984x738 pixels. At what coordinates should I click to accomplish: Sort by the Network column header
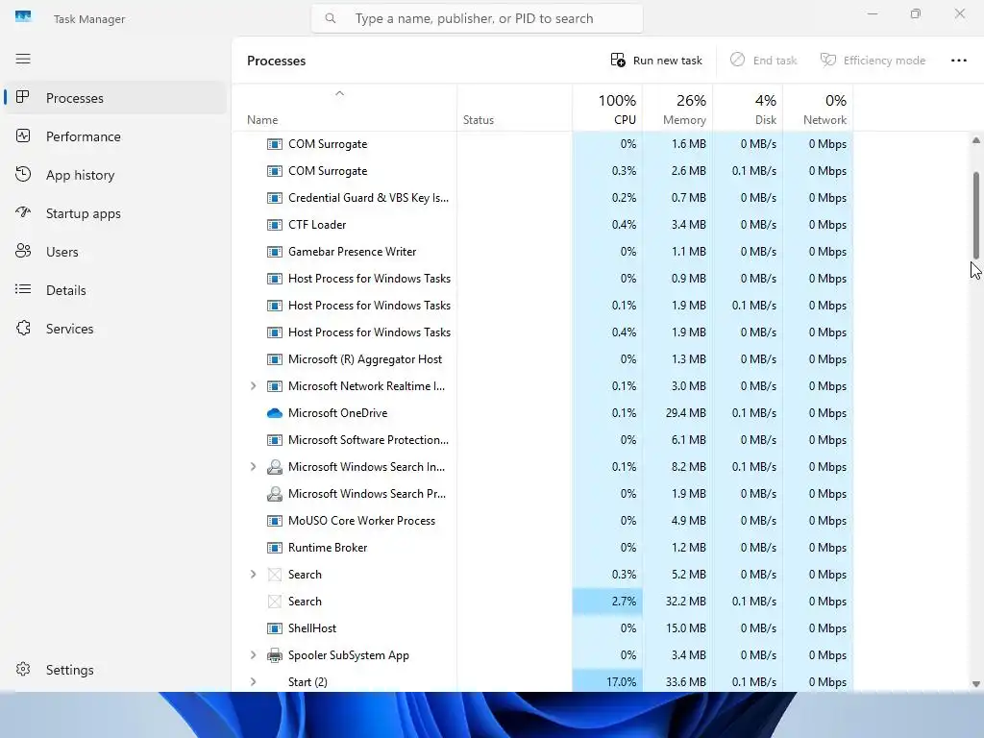(819, 108)
